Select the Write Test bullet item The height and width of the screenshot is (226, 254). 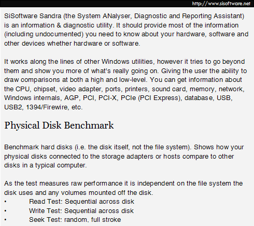pyautogui.click(x=81, y=211)
